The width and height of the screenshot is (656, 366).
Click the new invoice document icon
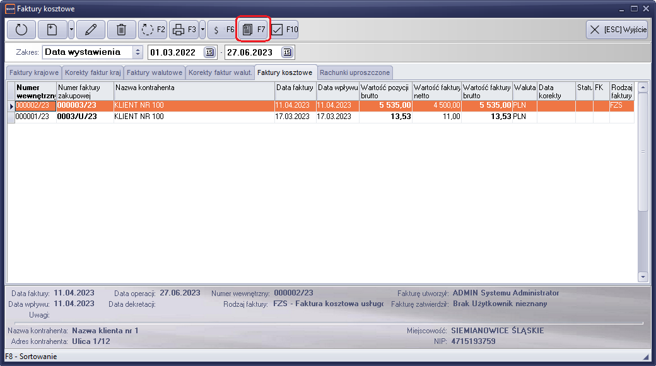pyautogui.click(x=52, y=30)
